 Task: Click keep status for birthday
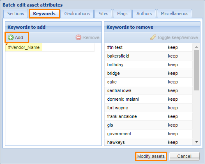[x=173, y=65]
